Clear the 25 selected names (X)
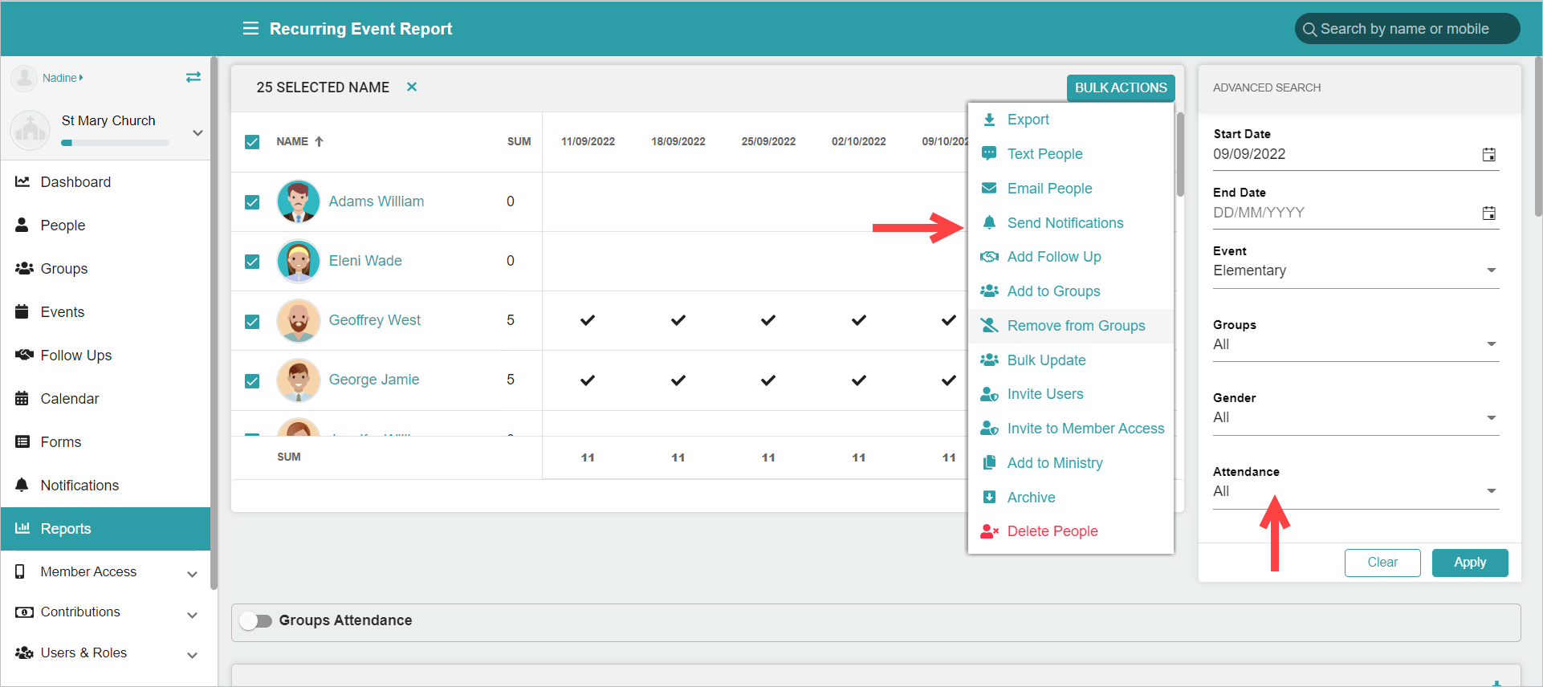The height and width of the screenshot is (687, 1543). 412,87
